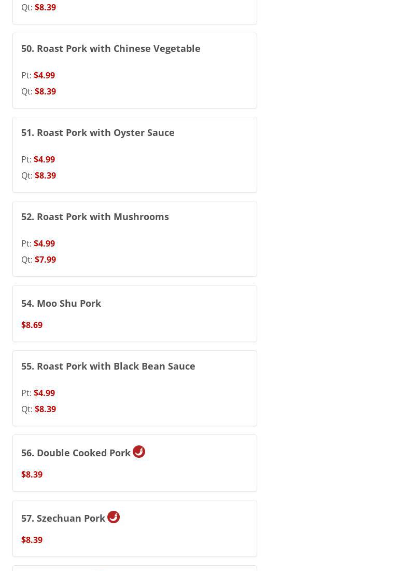Select pint price for Black Bean Sauce pork
This screenshot has width=407, height=571.
pyautogui.click(x=44, y=393)
